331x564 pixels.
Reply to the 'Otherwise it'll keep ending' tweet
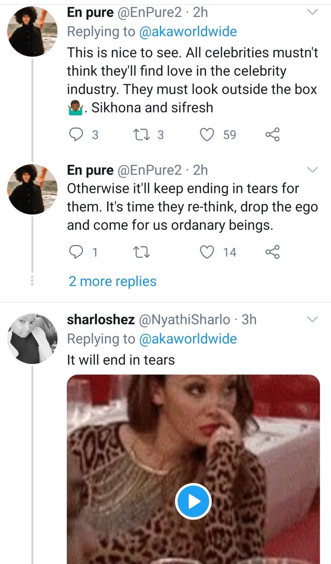pyautogui.click(x=75, y=252)
